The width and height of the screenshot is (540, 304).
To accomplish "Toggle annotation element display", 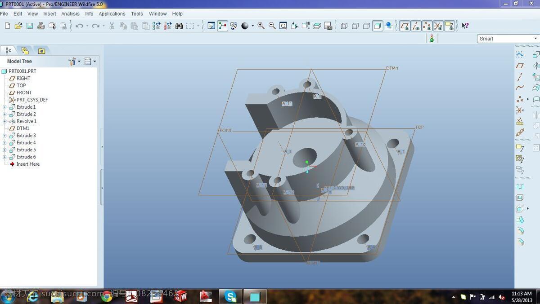I will tap(449, 26).
